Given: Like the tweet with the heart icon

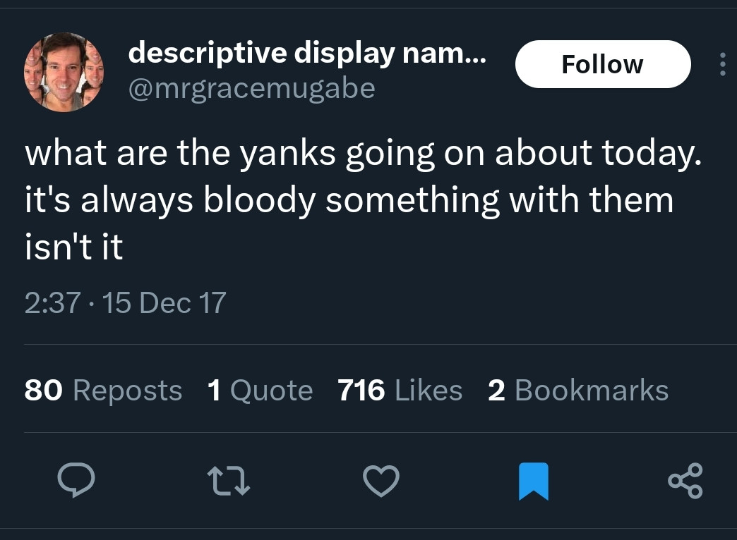Looking at the screenshot, I should click(381, 481).
